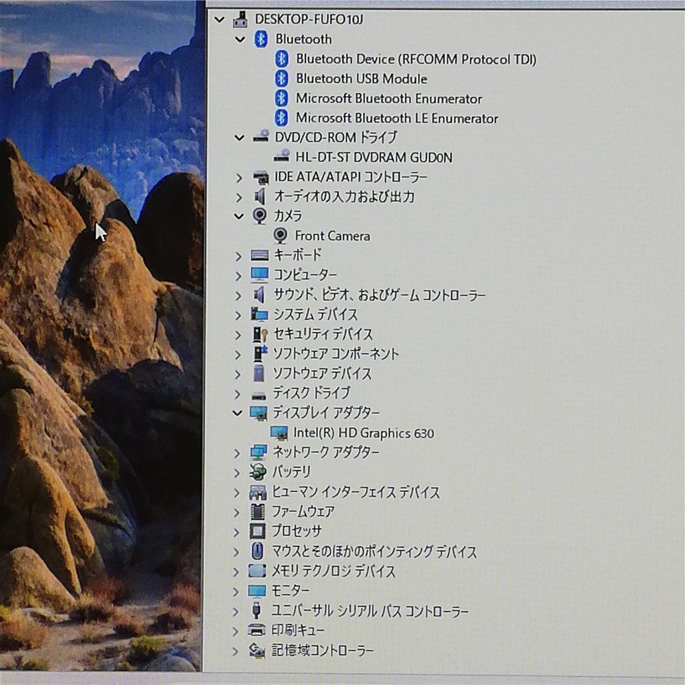Collapse the ディスプレイ アダプター category
685x685 pixels.
(x=238, y=413)
